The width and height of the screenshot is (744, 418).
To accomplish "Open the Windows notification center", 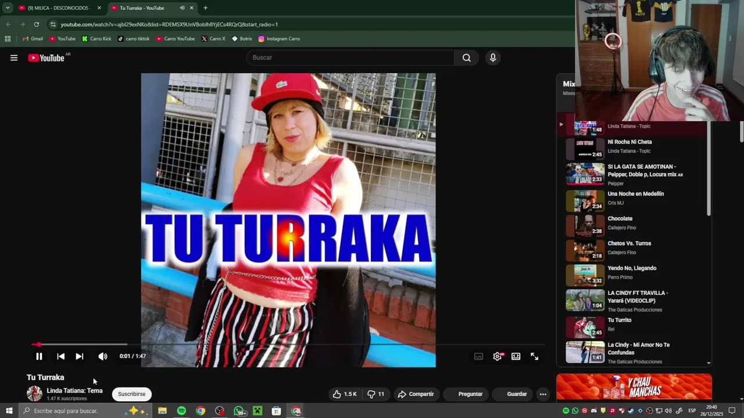I will pyautogui.click(x=732, y=411).
